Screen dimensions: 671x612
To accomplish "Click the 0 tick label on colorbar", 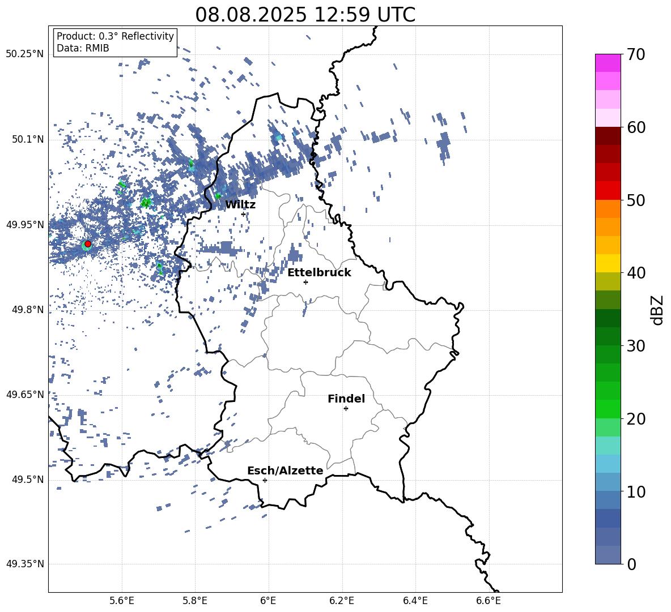I will [631, 564].
